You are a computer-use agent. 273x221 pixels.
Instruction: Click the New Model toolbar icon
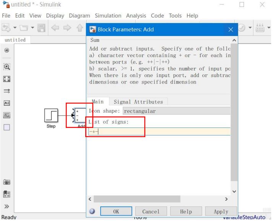click(x=6, y=28)
